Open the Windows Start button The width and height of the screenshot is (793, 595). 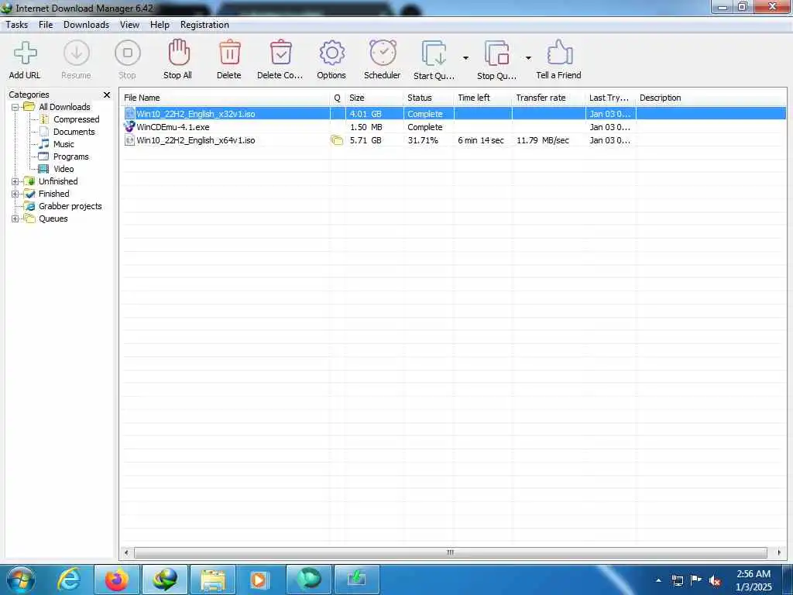(20, 580)
